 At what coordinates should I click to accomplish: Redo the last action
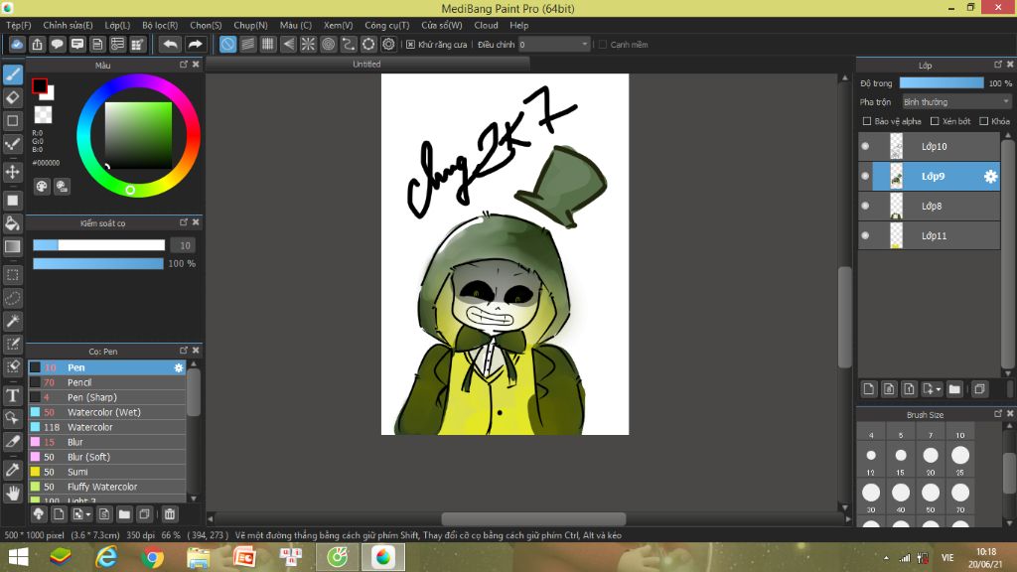pyautogui.click(x=195, y=44)
